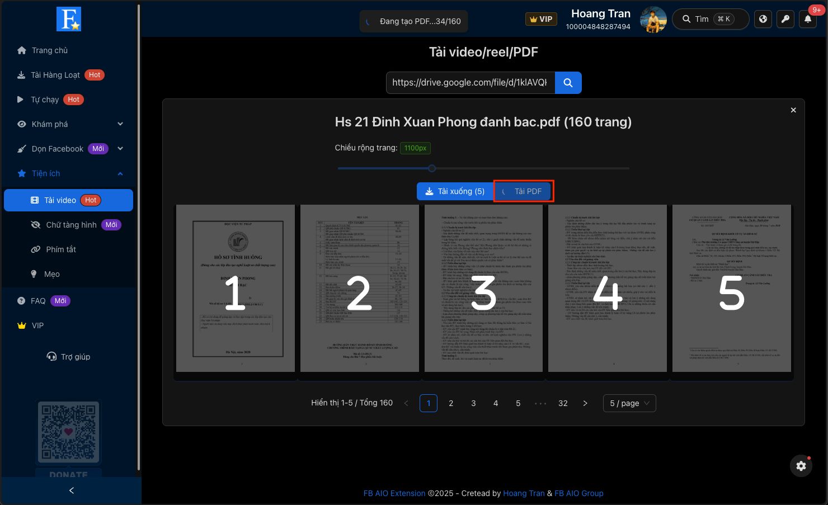Collapse sidebar with left arrow
This screenshot has width=828, height=505.
click(71, 490)
